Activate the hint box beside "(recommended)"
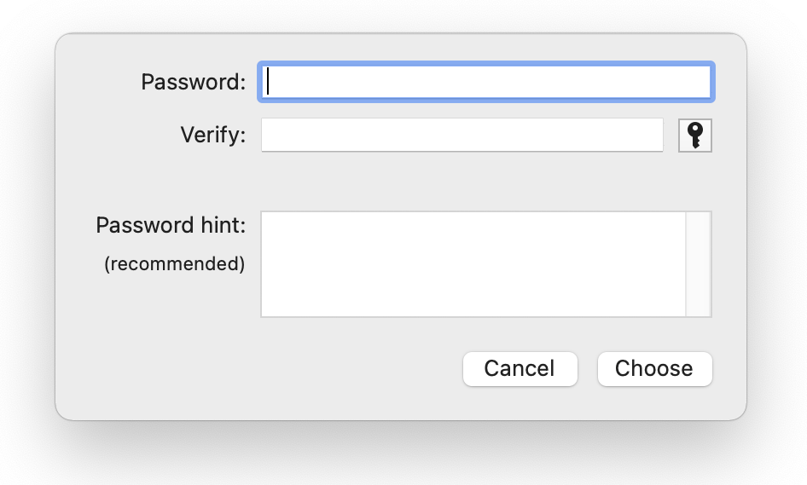The height and width of the screenshot is (485, 807). [x=473, y=264]
